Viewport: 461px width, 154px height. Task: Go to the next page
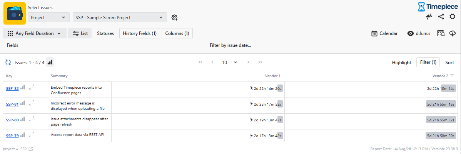(x=249, y=62)
